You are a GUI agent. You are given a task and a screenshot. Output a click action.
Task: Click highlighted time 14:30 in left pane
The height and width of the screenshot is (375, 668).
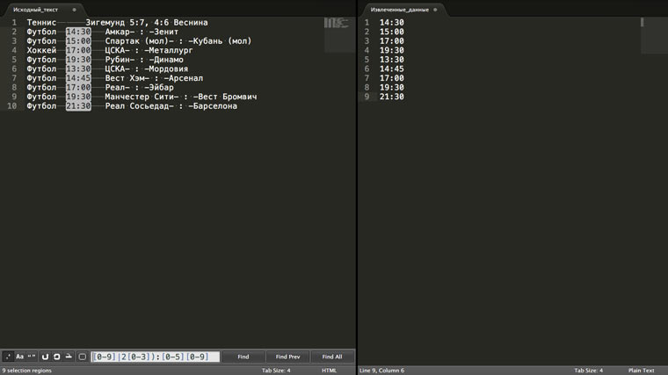tap(78, 32)
